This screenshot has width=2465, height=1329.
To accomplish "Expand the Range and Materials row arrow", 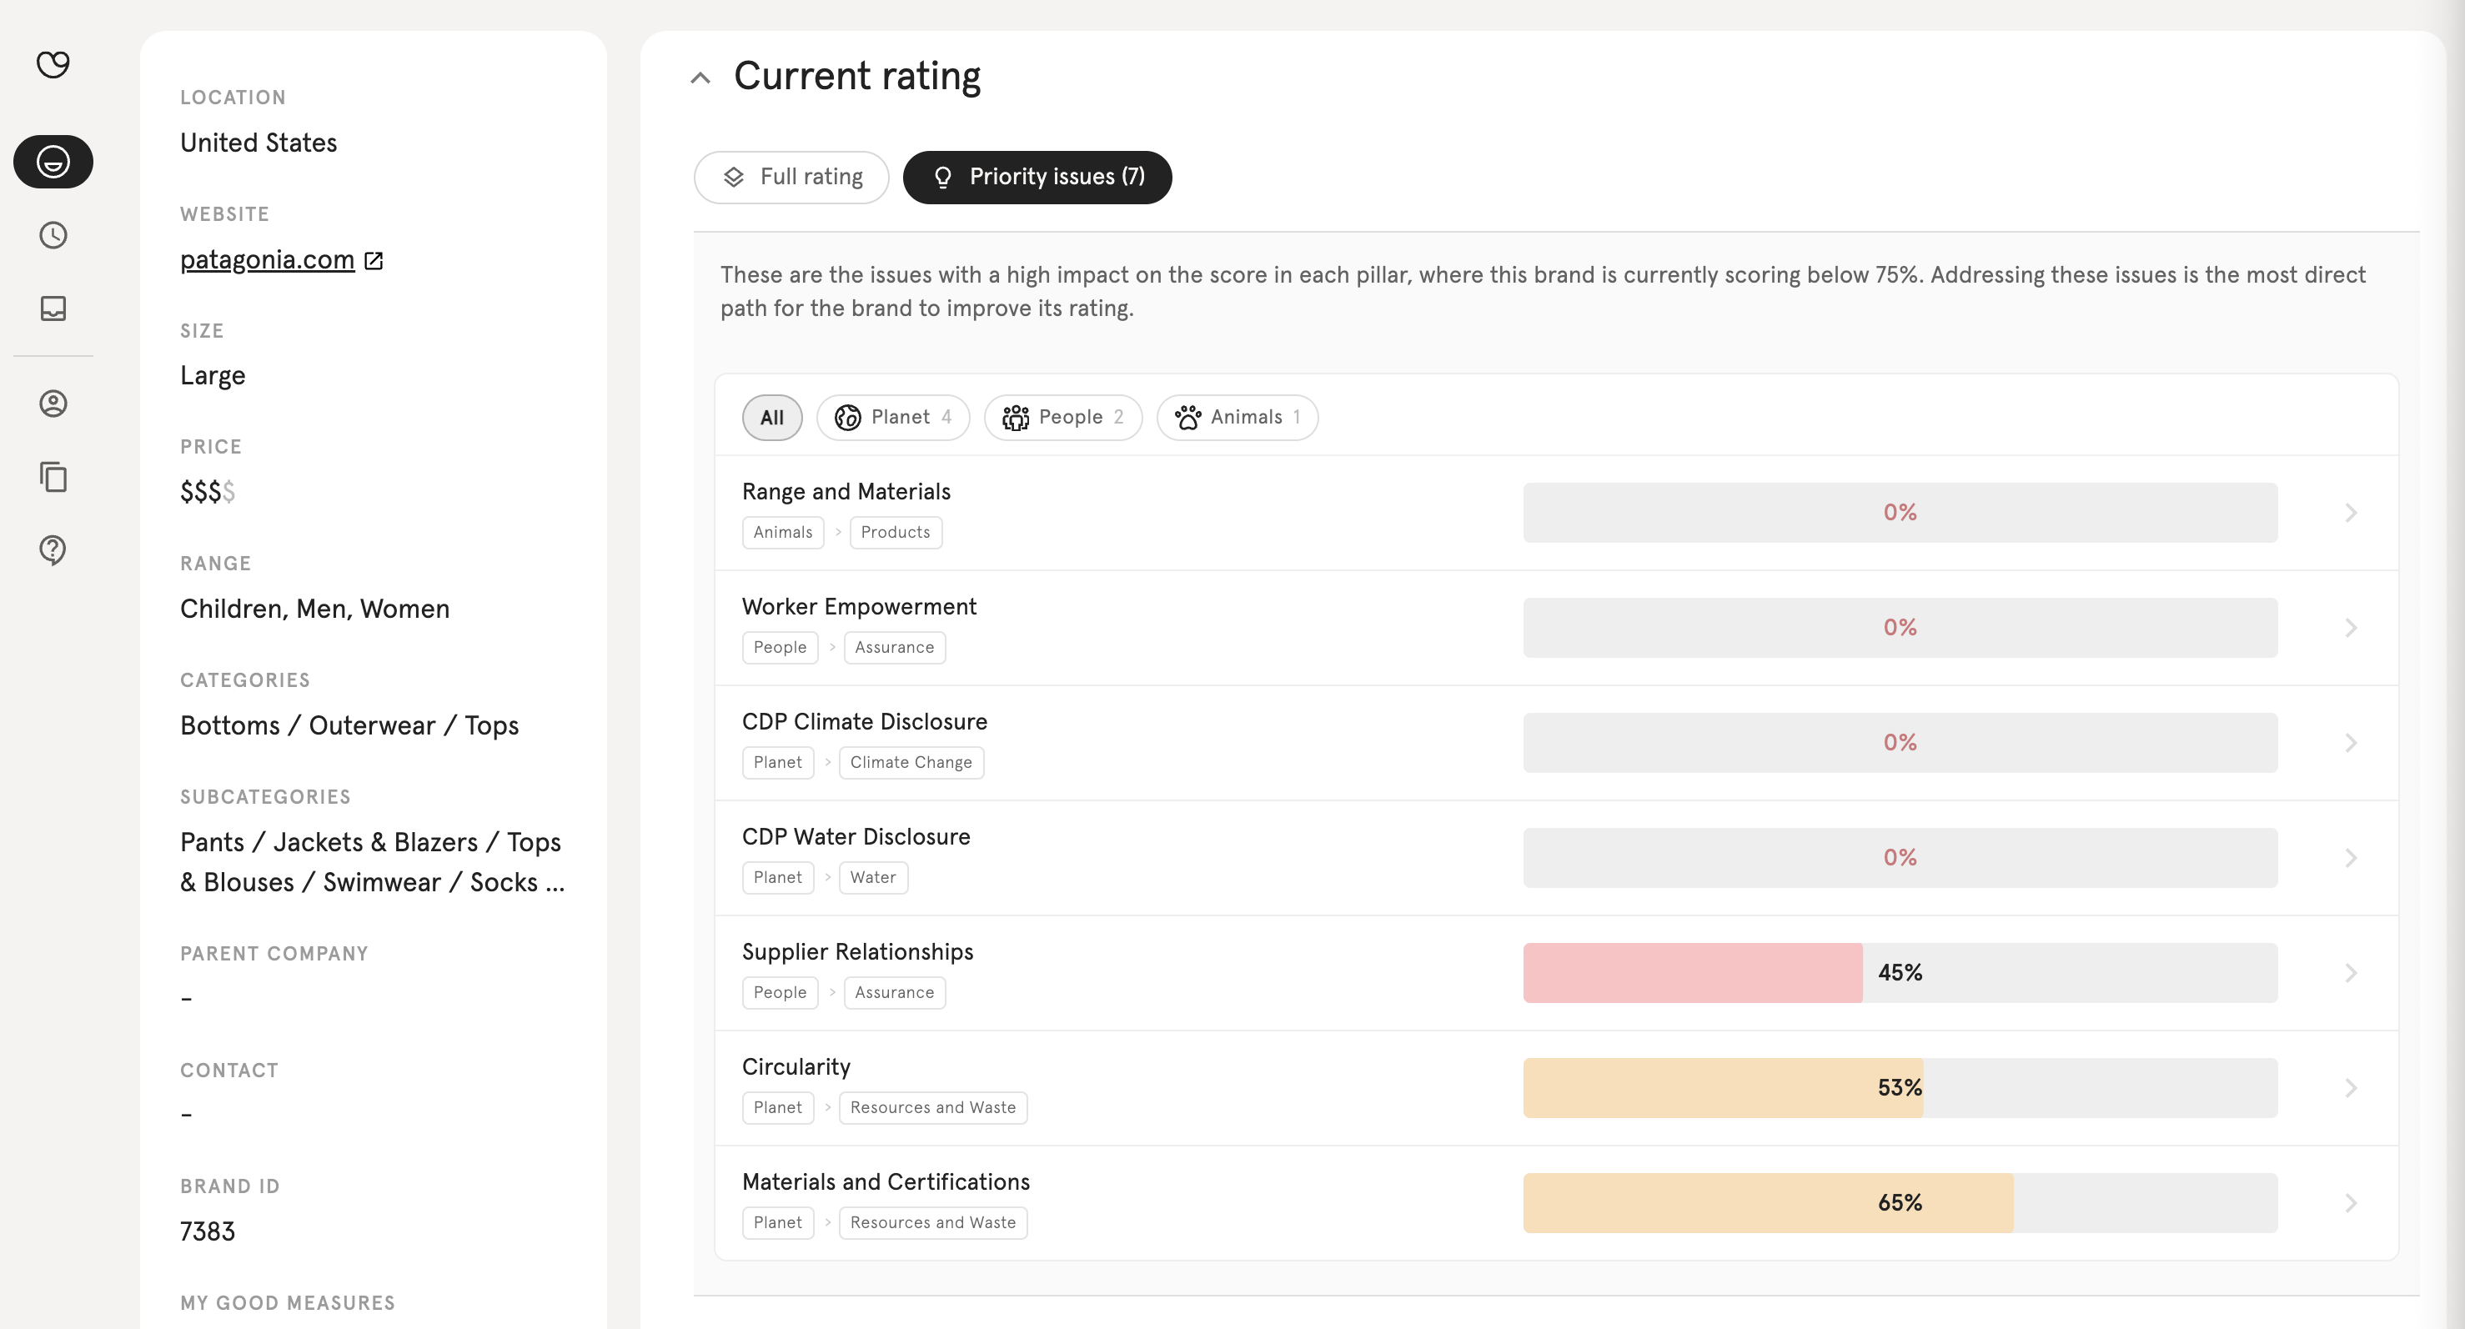I will [2350, 513].
